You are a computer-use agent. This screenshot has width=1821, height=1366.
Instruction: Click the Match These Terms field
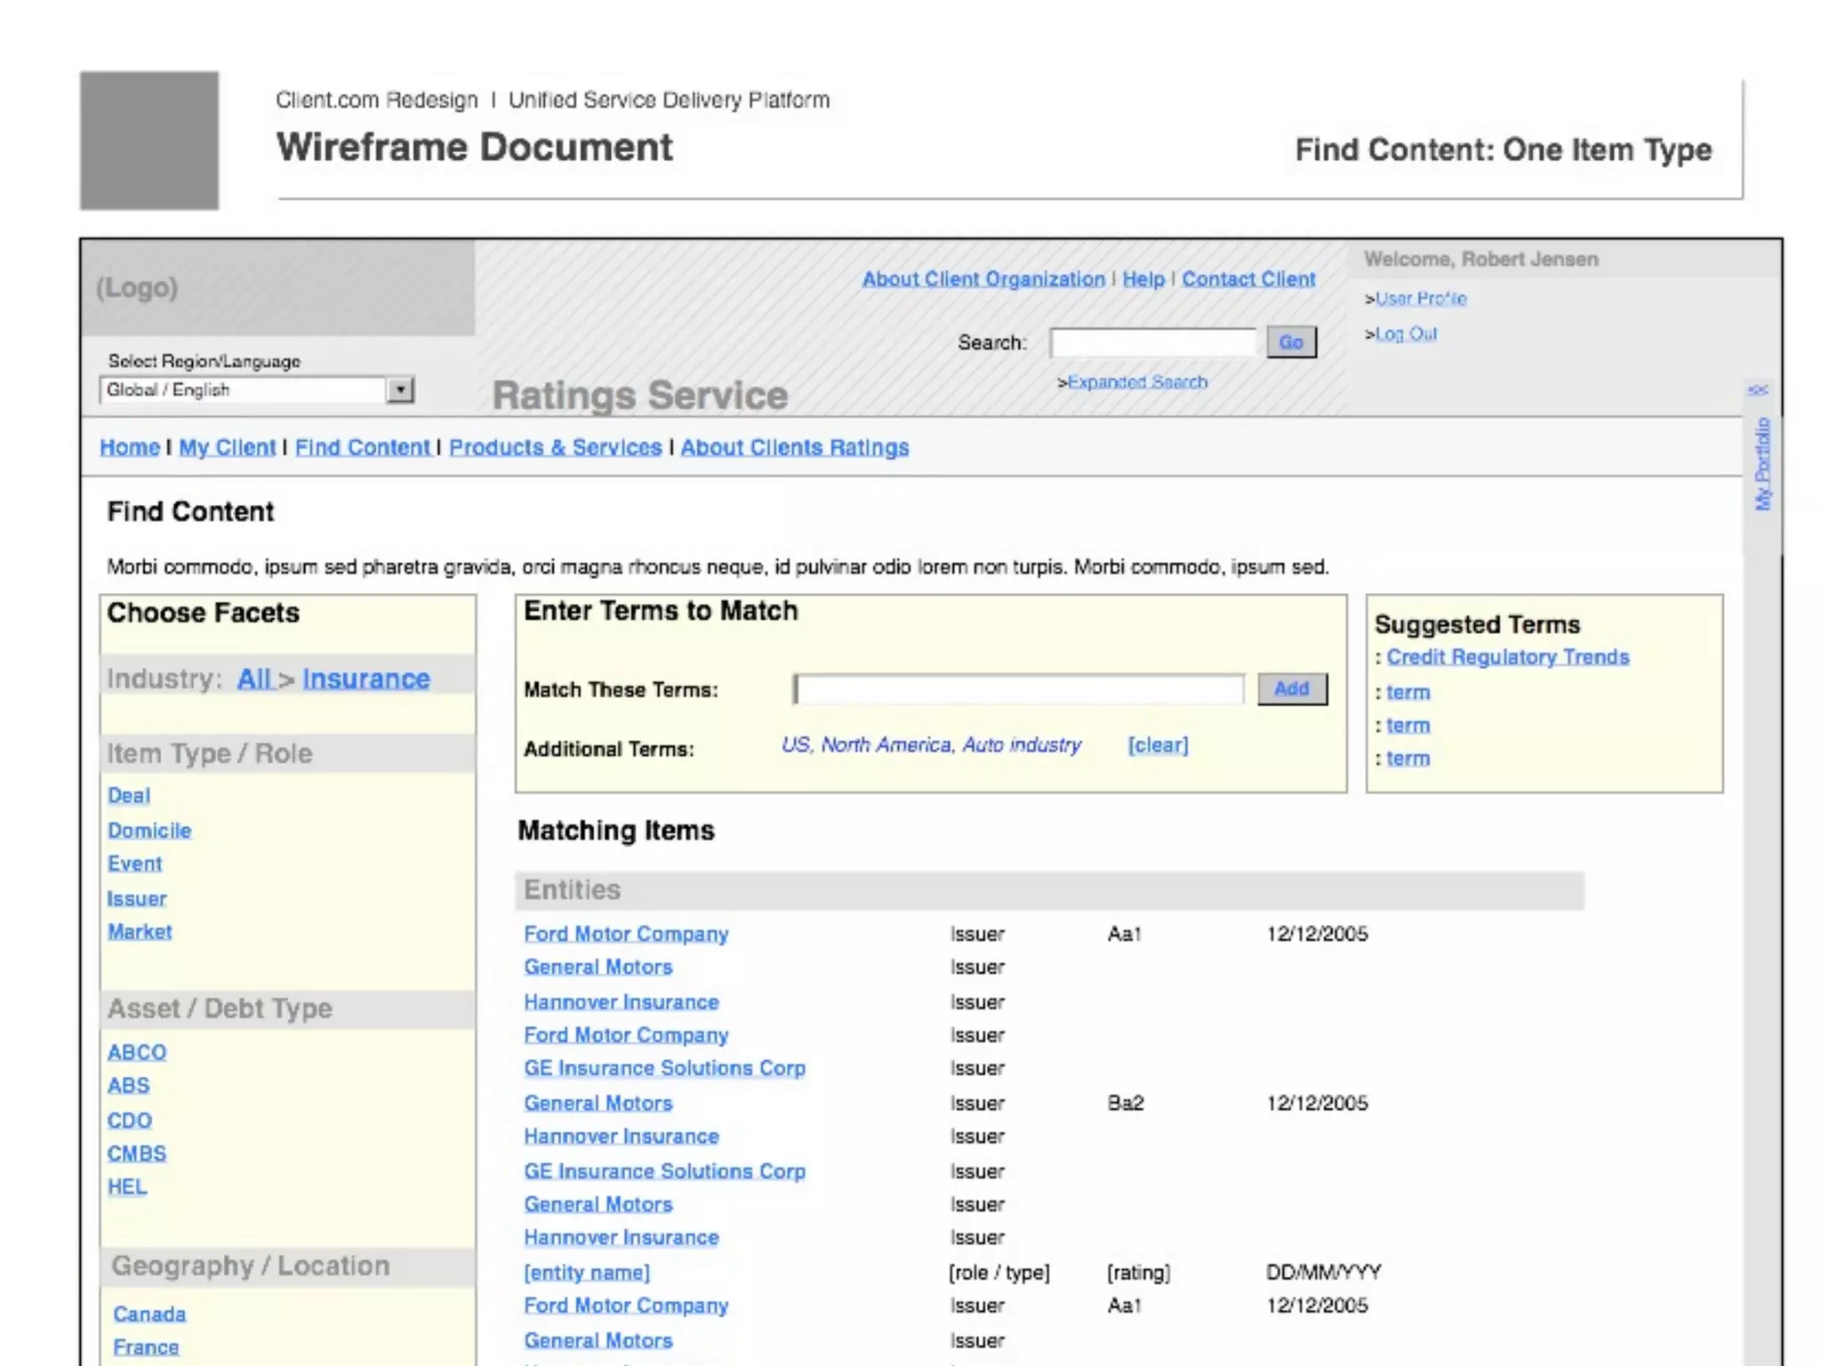tap(1019, 689)
